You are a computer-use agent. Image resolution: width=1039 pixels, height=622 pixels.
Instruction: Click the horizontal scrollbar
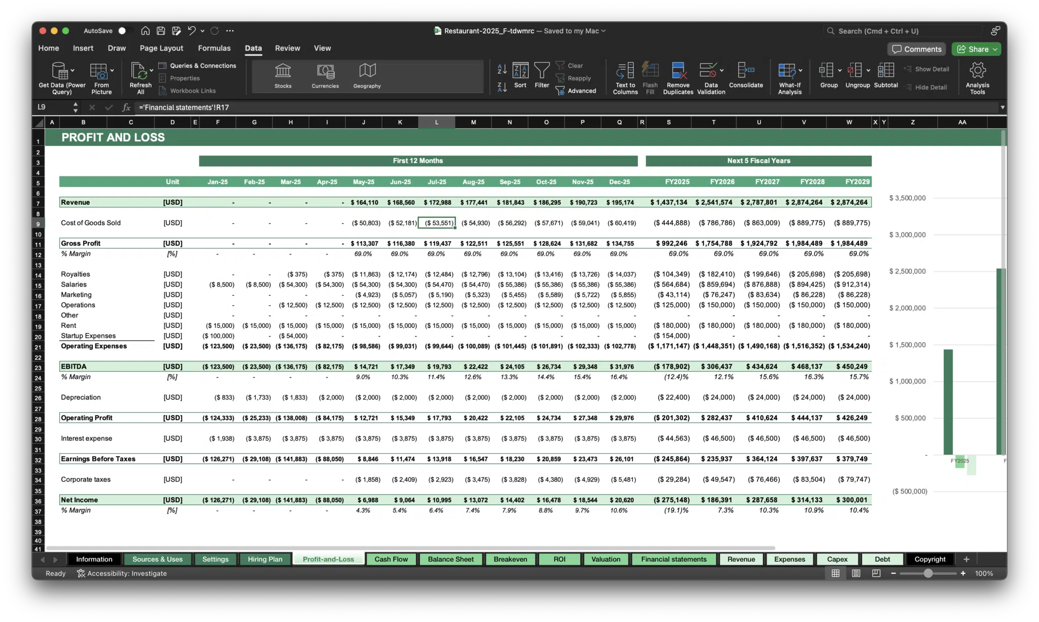pyautogui.click(x=410, y=548)
